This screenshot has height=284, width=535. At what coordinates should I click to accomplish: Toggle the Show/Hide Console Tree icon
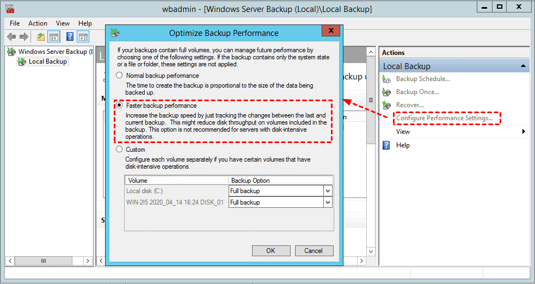pos(53,36)
